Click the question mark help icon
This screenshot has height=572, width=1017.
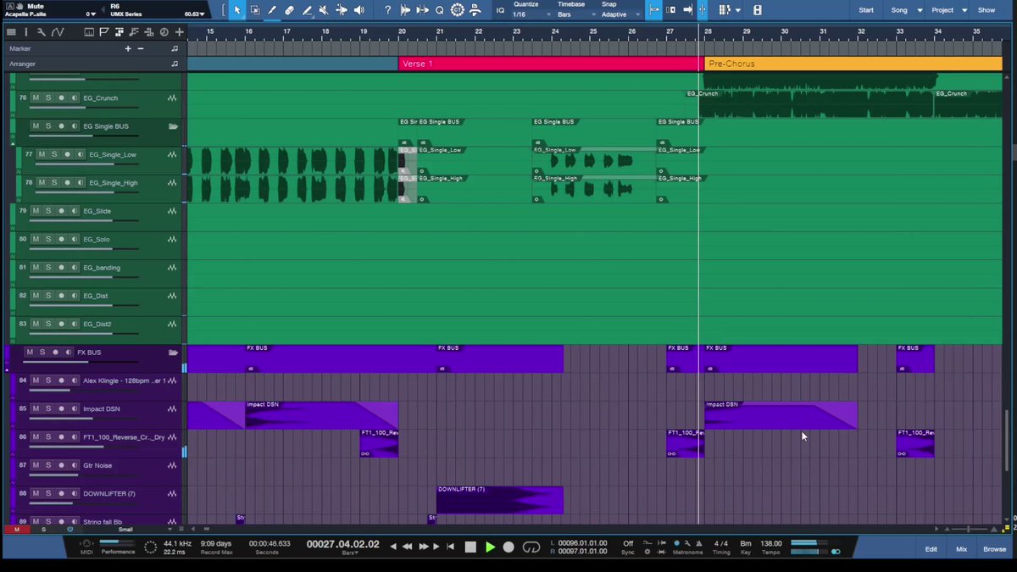coord(387,10)
